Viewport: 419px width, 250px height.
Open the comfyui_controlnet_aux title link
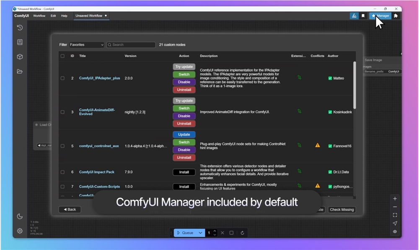tap(99, 146)
